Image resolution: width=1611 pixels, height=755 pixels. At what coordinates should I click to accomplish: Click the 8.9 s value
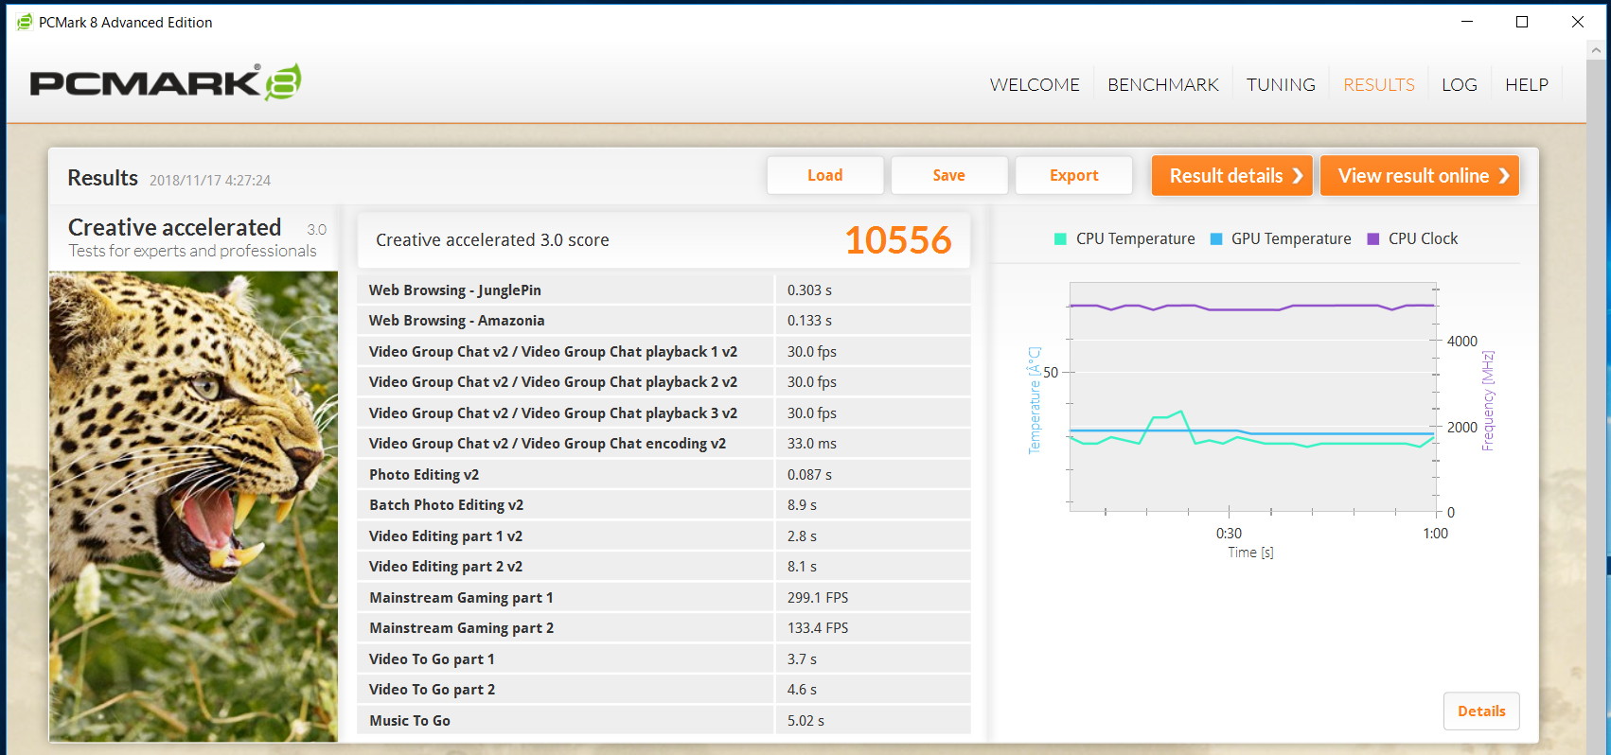(x=802, y=505)
